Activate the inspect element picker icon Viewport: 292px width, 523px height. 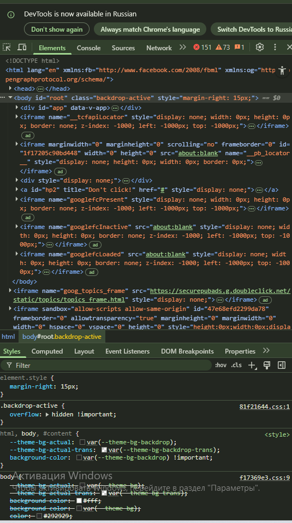(7, 47)
